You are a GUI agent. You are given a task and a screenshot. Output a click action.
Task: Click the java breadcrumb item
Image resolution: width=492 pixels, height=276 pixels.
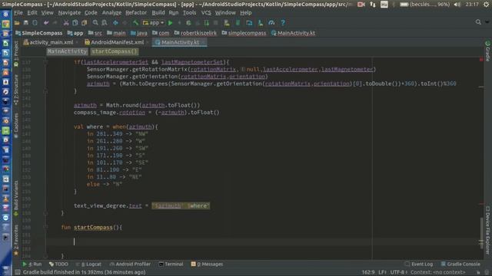point(138,33)
